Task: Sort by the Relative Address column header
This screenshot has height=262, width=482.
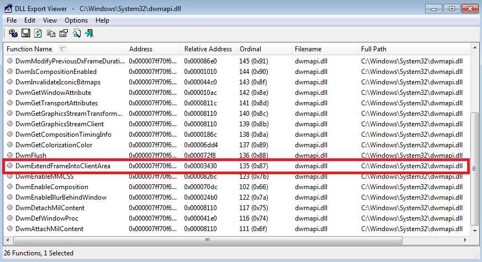Action: pyautogui.click(x=208, y=49)
